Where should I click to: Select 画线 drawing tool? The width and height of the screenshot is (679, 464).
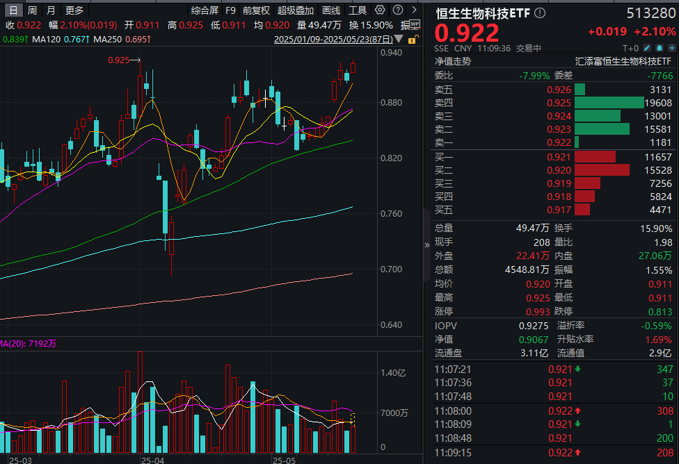(331, 10)
